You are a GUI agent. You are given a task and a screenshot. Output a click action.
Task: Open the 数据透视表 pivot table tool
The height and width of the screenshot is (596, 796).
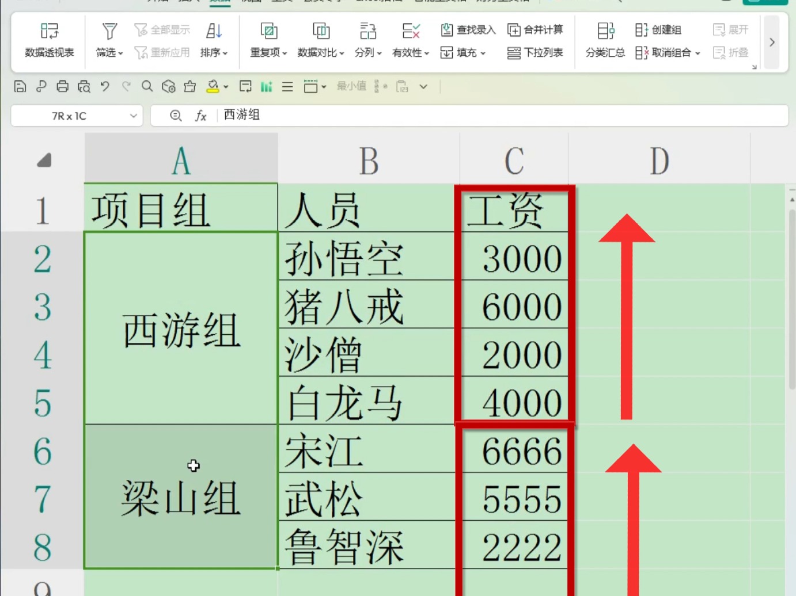click(50, 41)
